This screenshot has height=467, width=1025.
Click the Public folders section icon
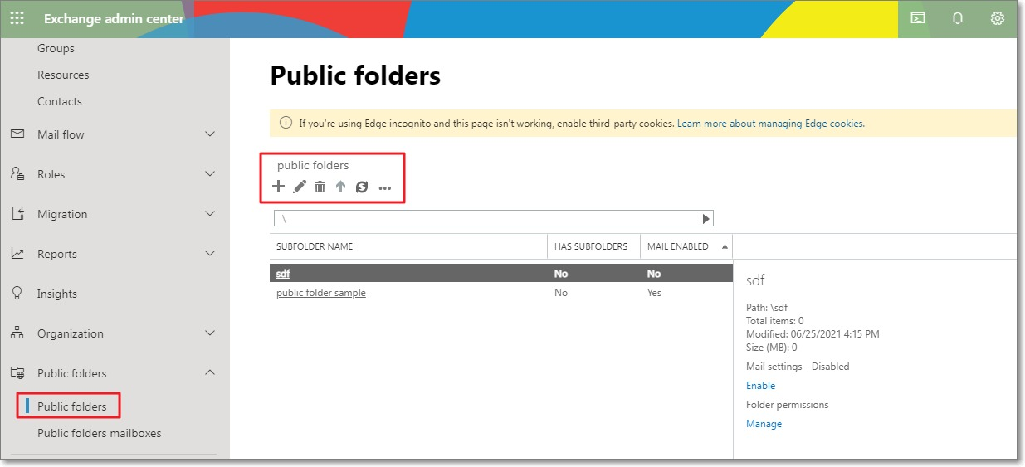[17, 373]
